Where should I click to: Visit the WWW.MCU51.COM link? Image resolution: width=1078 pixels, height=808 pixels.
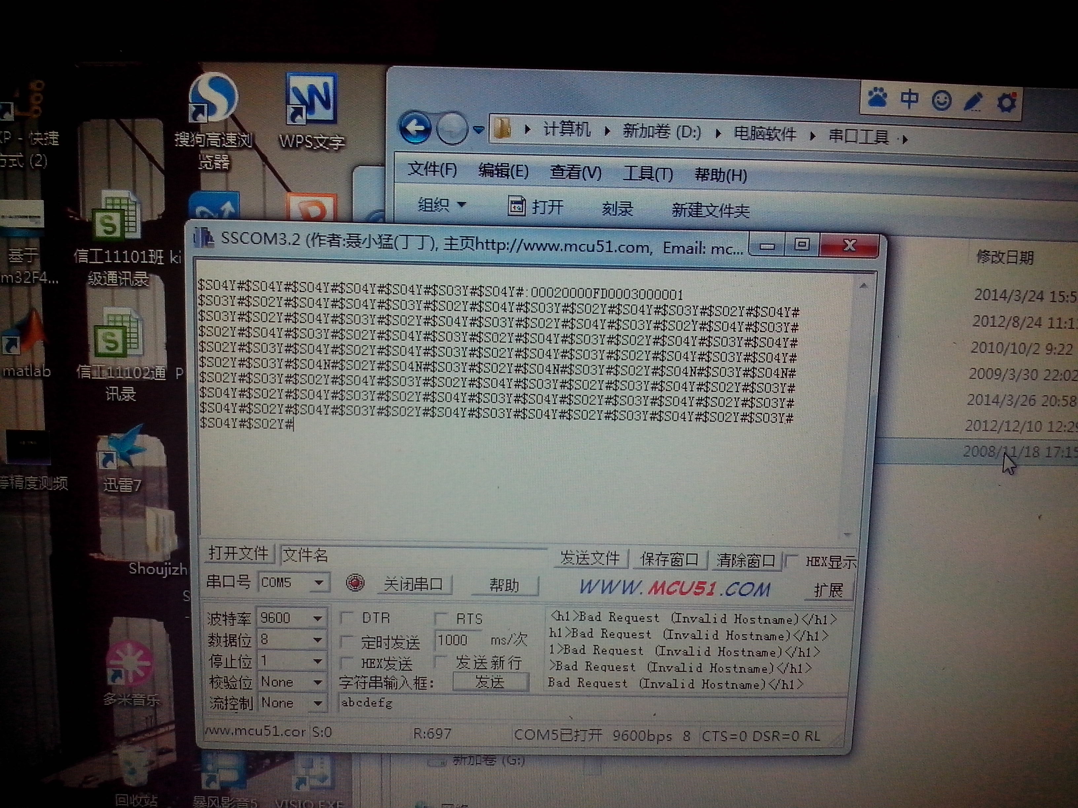674,589
